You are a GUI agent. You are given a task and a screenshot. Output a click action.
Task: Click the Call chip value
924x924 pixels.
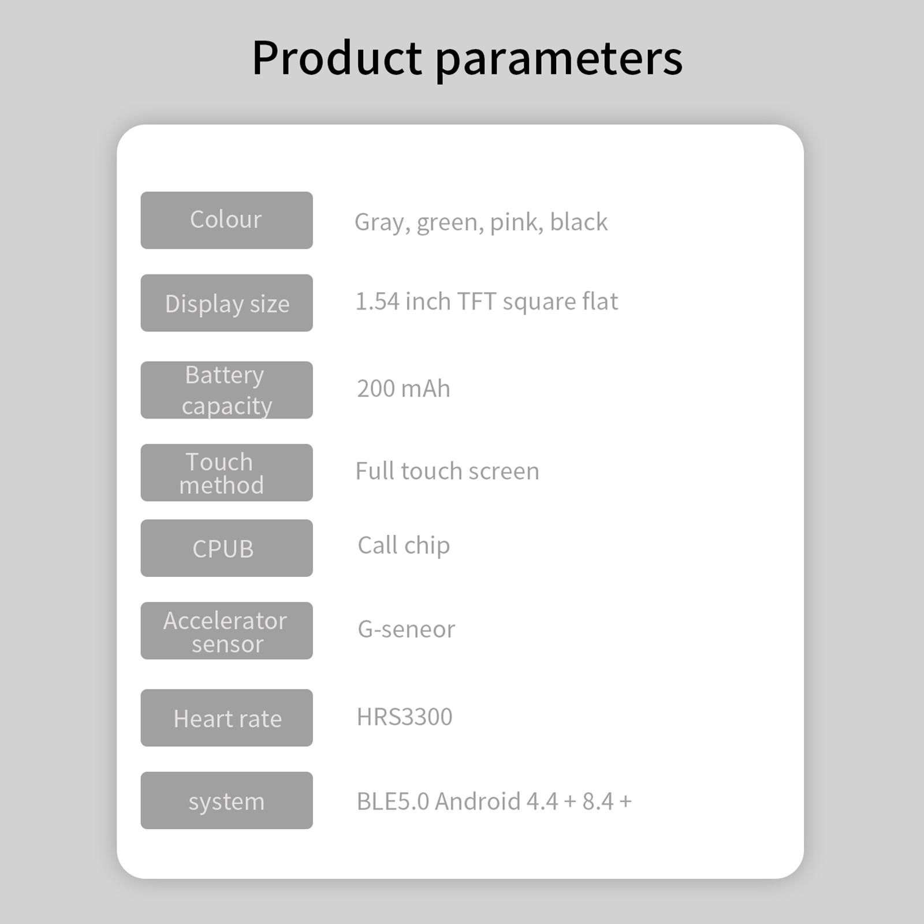[x=404, y=546]
